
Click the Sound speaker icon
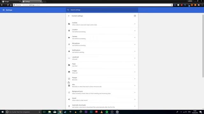pos(69,99)
